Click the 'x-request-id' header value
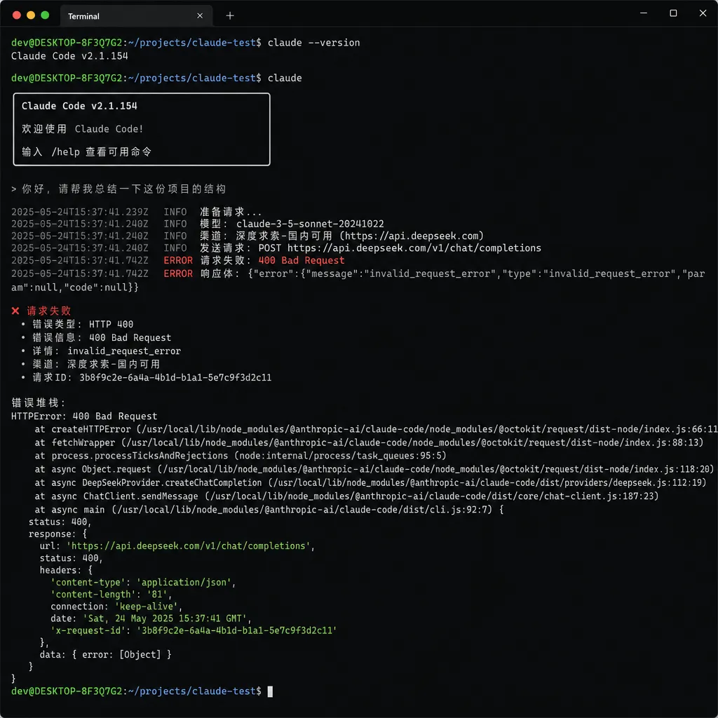Image resolution: width=718 pixels, height=718 pixels. click(237, 630)
